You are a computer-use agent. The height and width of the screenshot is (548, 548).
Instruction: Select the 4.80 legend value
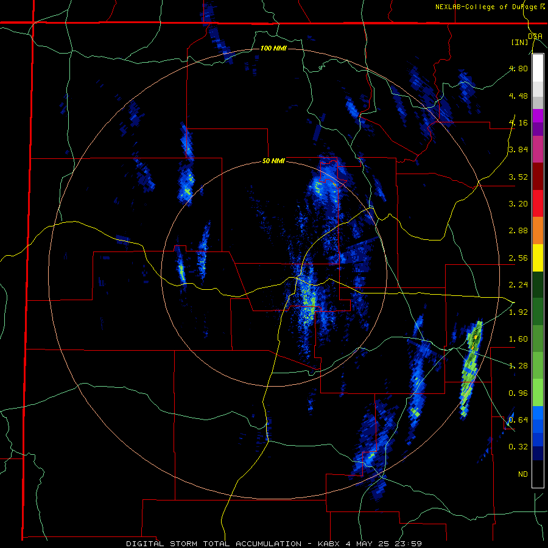(518, 68)
